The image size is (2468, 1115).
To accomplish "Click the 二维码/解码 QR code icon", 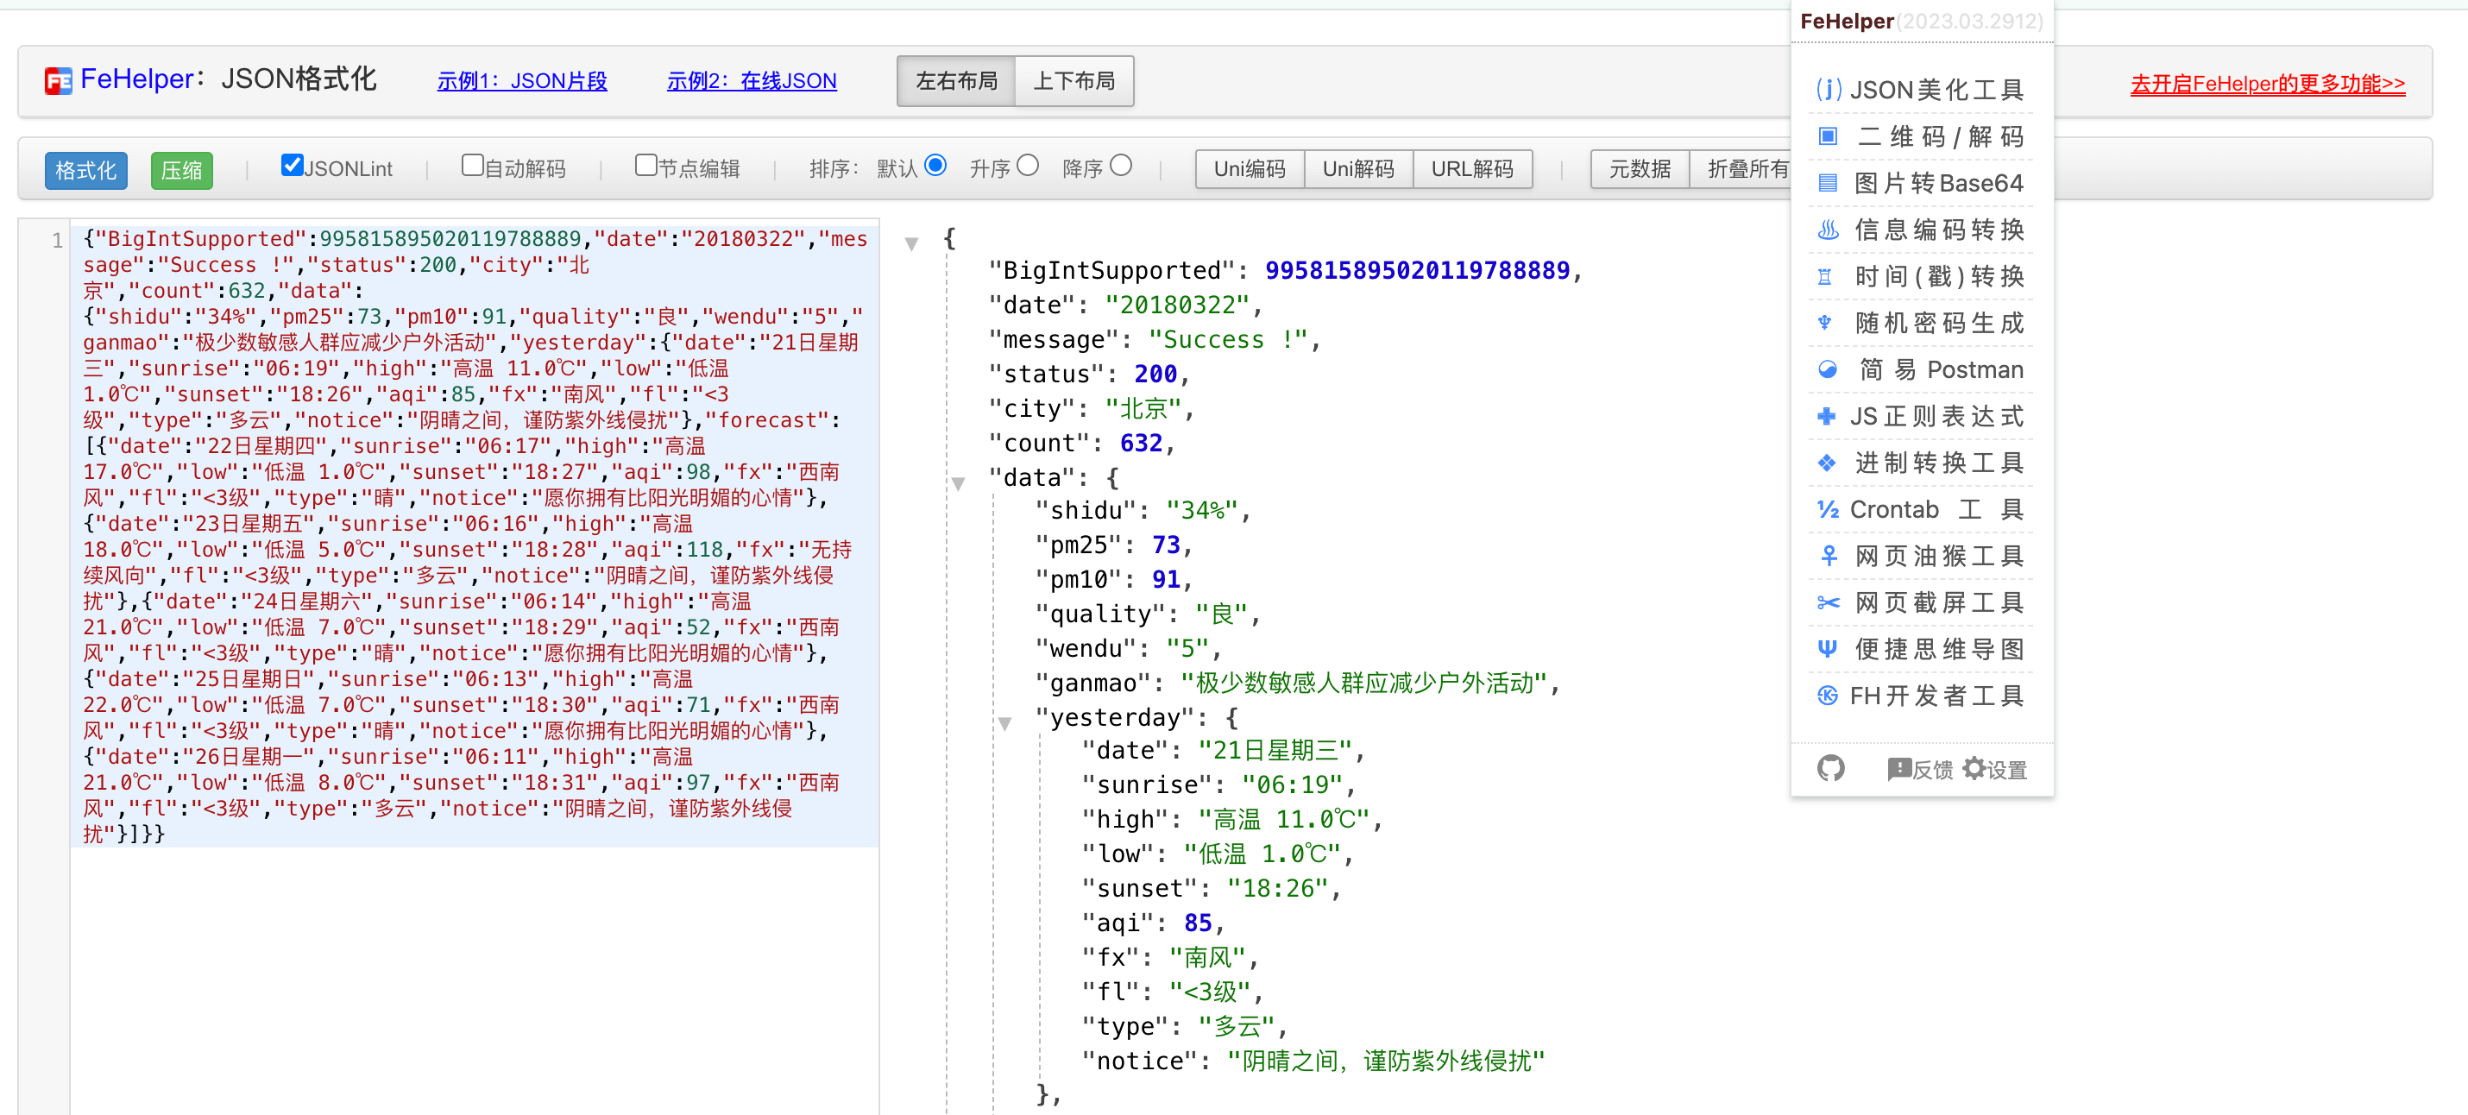I will [x=1828, y=136].
